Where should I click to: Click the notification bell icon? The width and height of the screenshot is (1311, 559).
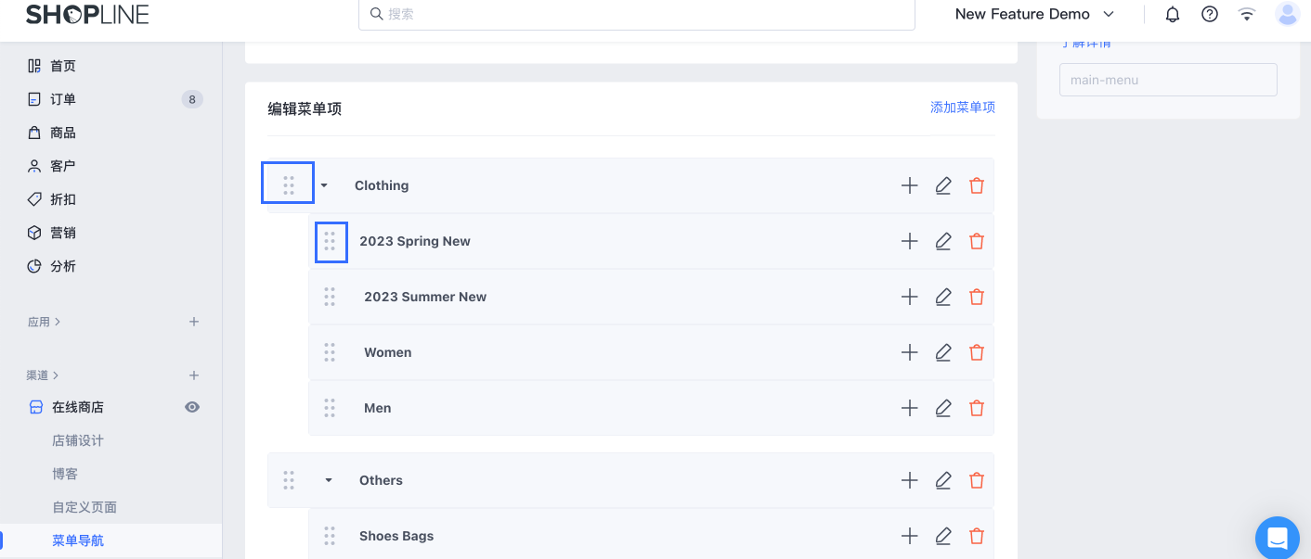click(x=1173, y=14)
